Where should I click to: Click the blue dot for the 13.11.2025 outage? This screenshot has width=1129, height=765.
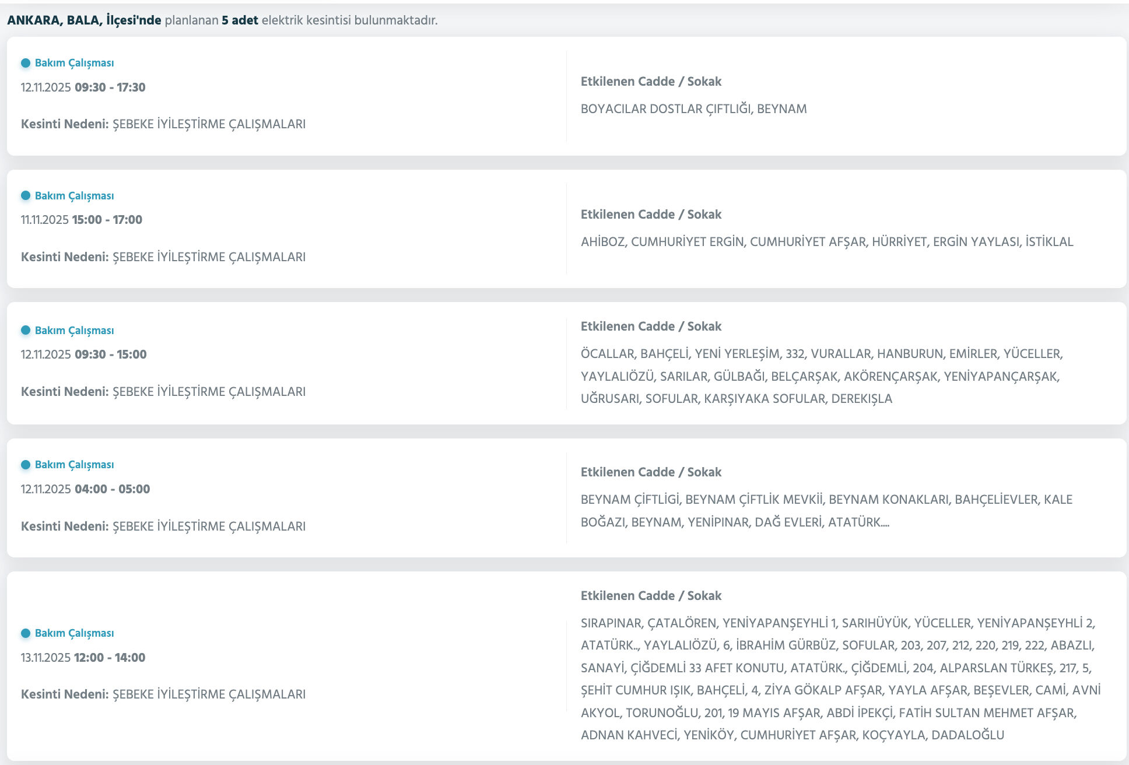click(26, 633)
